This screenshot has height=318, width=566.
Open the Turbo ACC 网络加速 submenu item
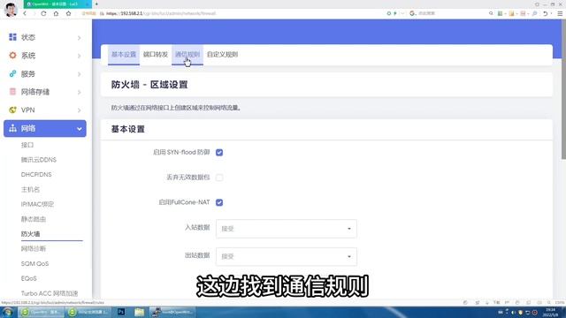tap(50, 293)
